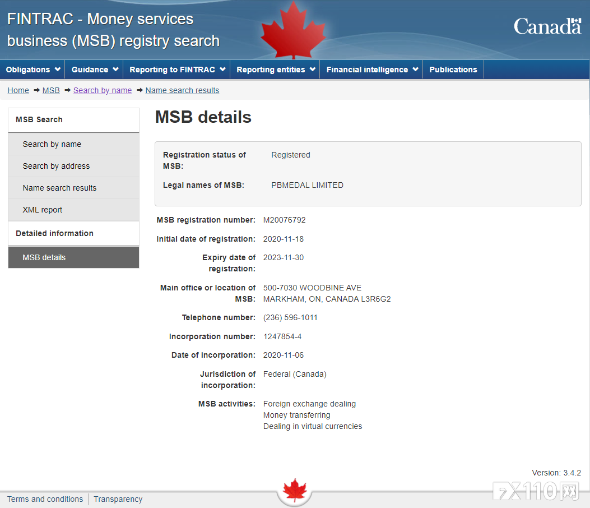Select Search by address in sidebar
Image resolution: width=590 pixels, height=508 pixels.
point(56,166)
